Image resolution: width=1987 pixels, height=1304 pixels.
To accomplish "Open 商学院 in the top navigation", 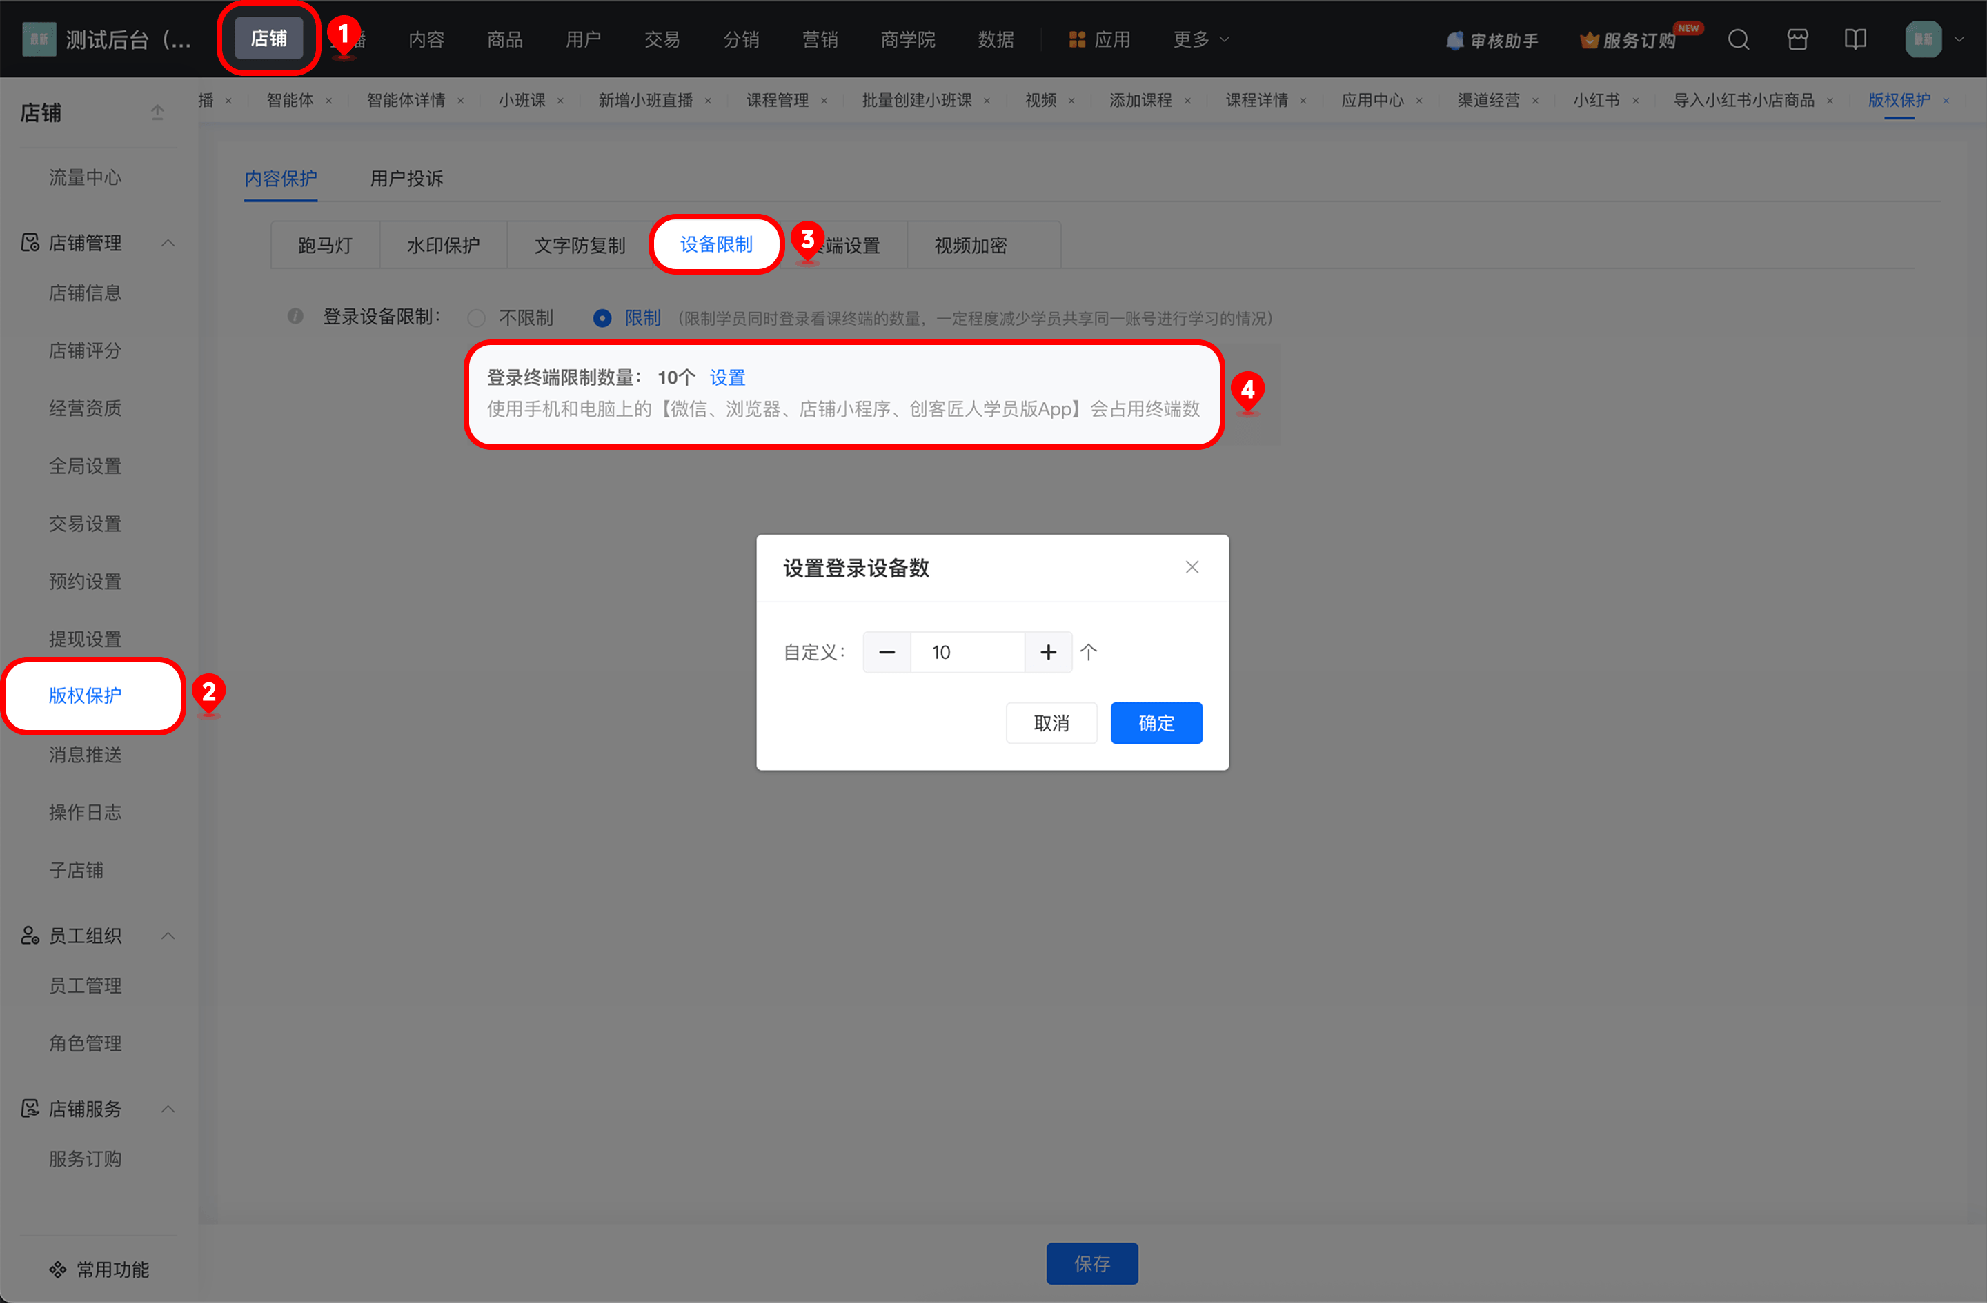I will [x=907, y=39].
